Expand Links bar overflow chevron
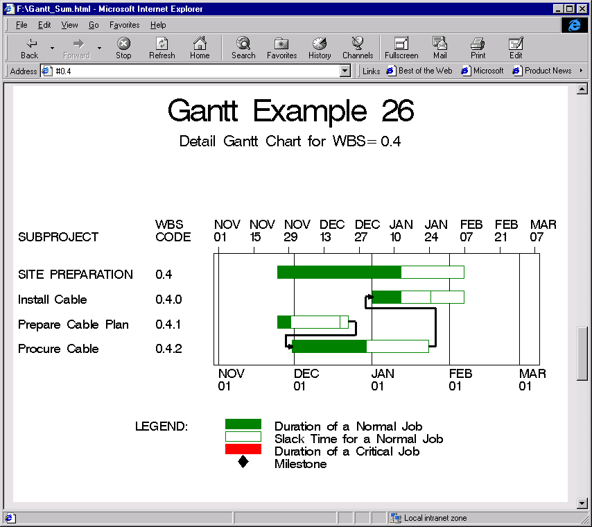 tap(581, 71)
